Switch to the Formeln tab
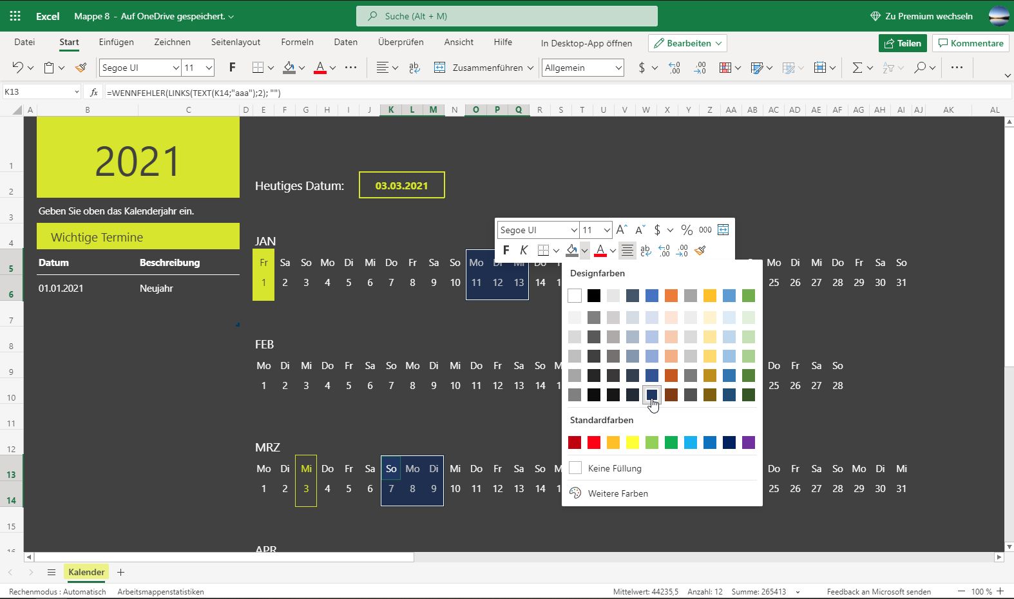This screenshot has width=1014, height=599. tap(297, 42)
